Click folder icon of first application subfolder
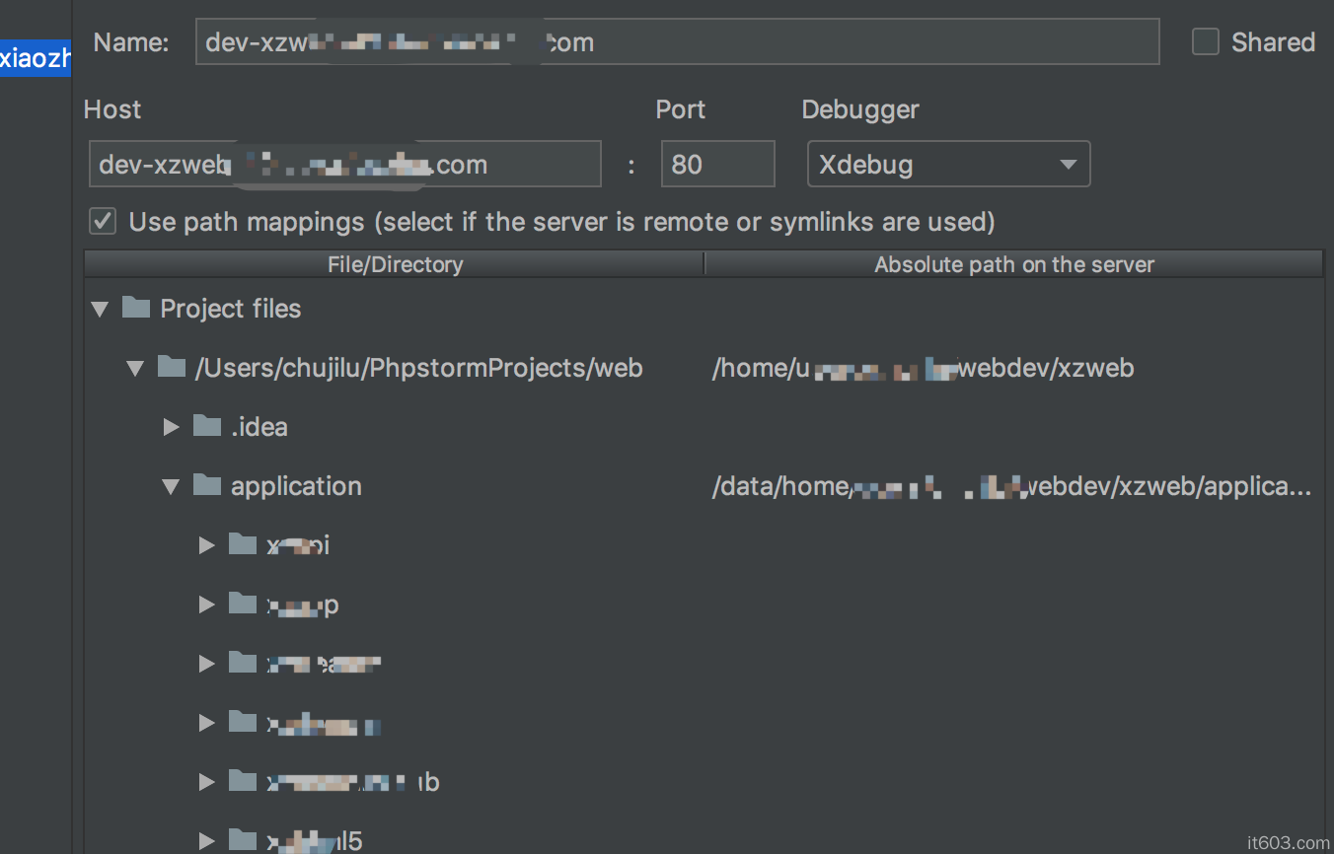The height and width of the screenshot is (854, 1334). coord(242,545)
